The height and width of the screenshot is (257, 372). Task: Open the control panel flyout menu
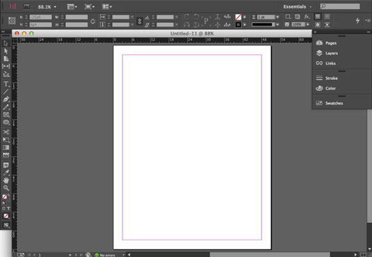pos(368,21)
